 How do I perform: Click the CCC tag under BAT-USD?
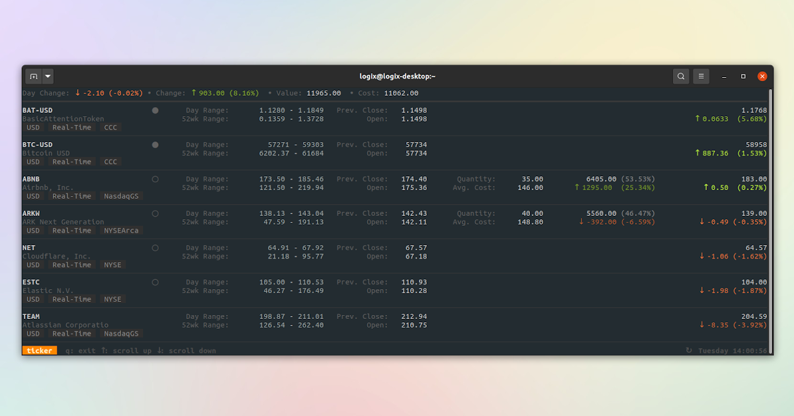click(110, 127)
